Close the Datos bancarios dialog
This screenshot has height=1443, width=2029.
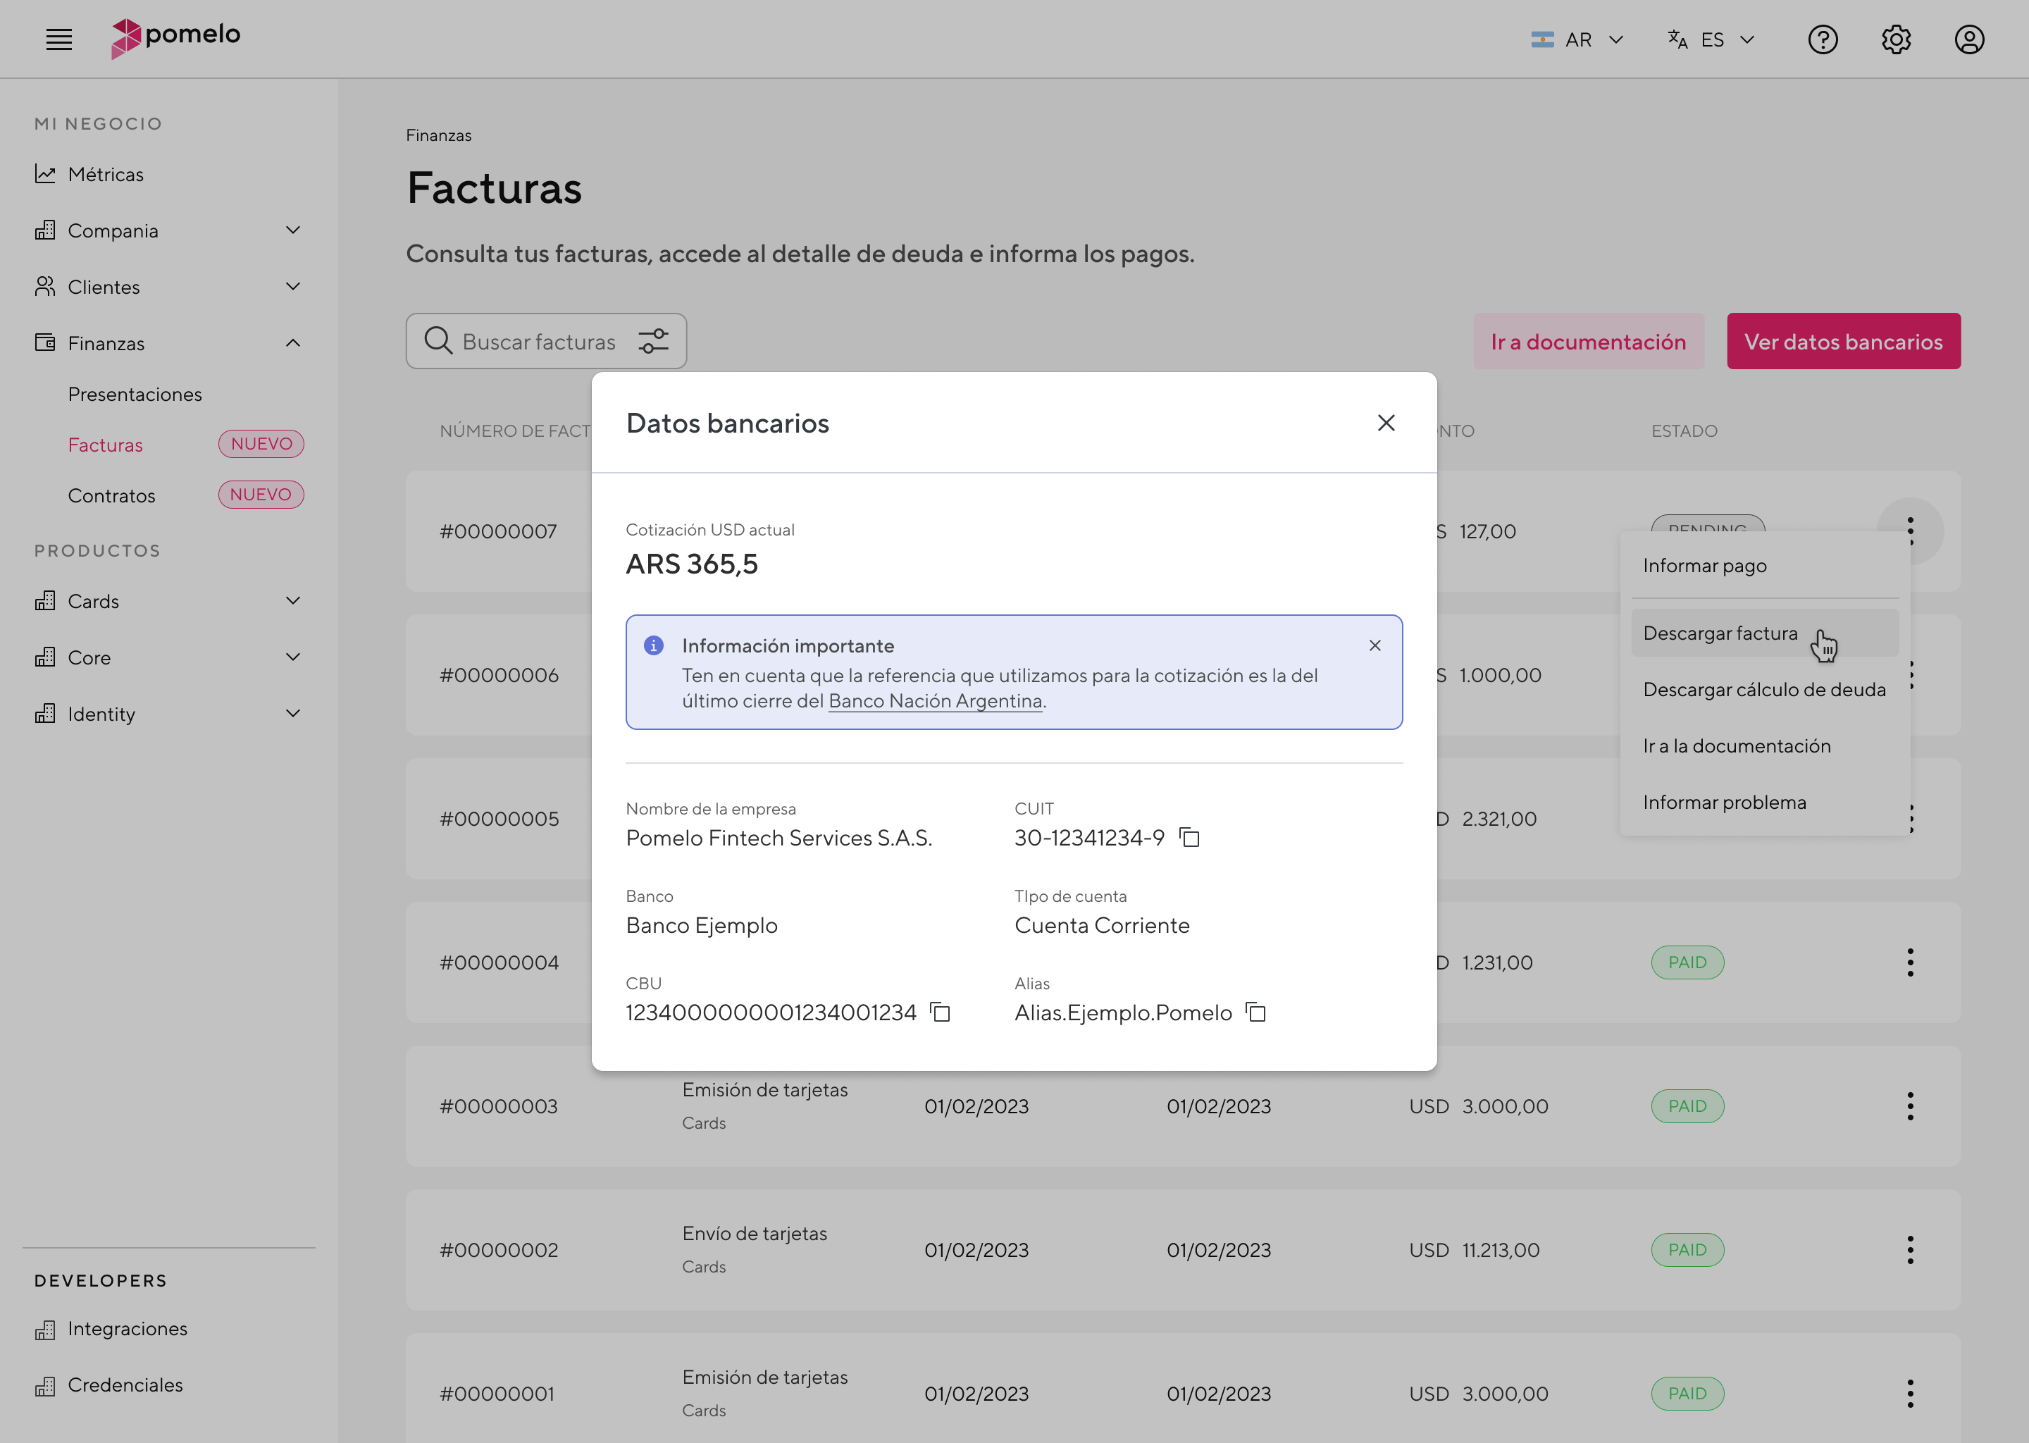pos(1386,423)
